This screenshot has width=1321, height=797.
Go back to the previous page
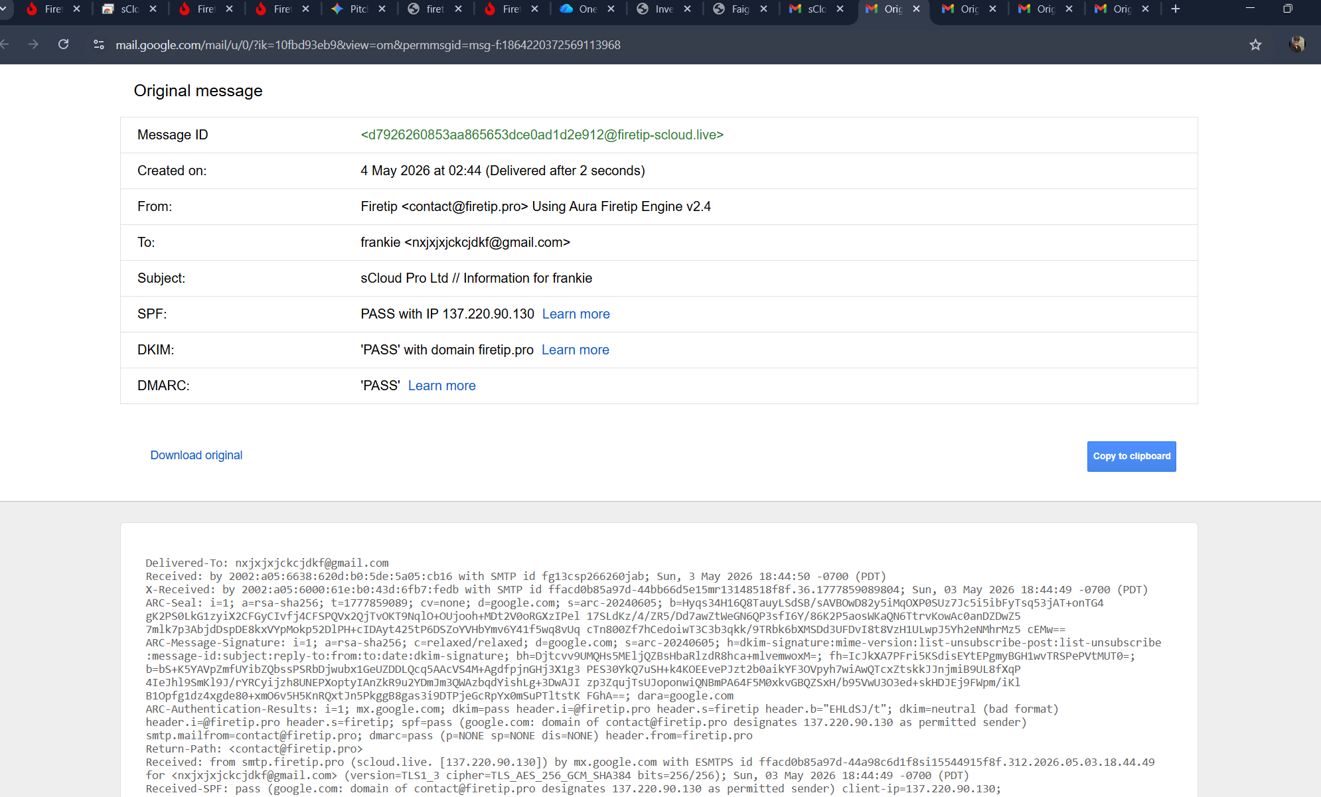[5, 44]
